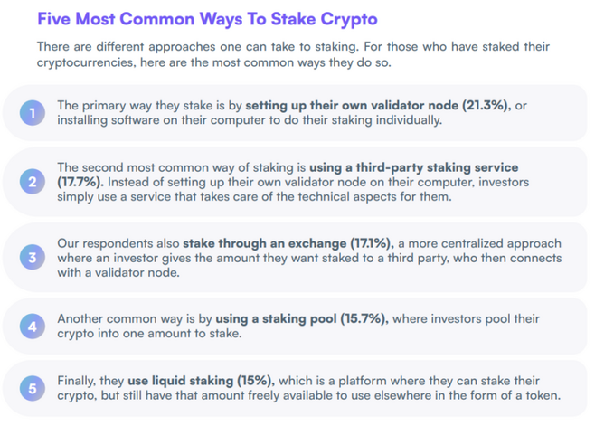Screen dimensions: 595x426
Task: Click bold text stake through an exchange
Action: pos(264,243)
